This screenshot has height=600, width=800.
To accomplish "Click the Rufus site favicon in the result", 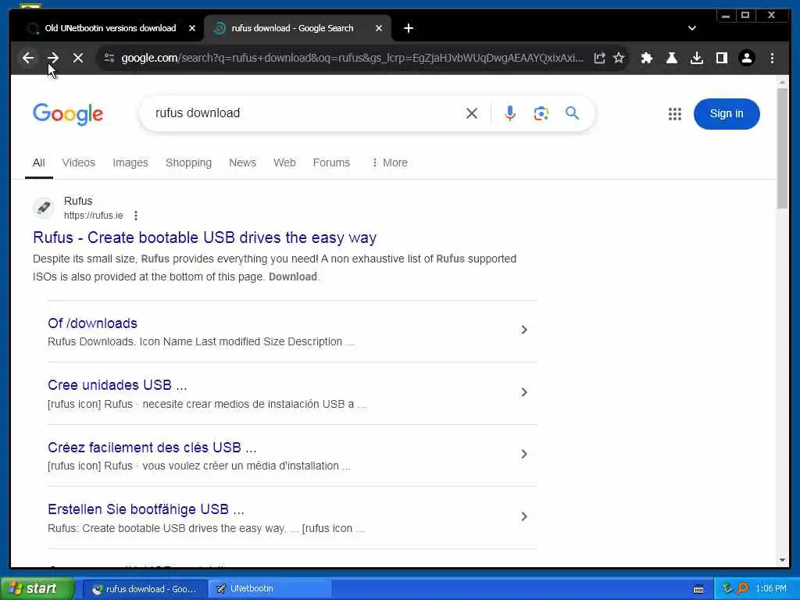I will (44, 208).
